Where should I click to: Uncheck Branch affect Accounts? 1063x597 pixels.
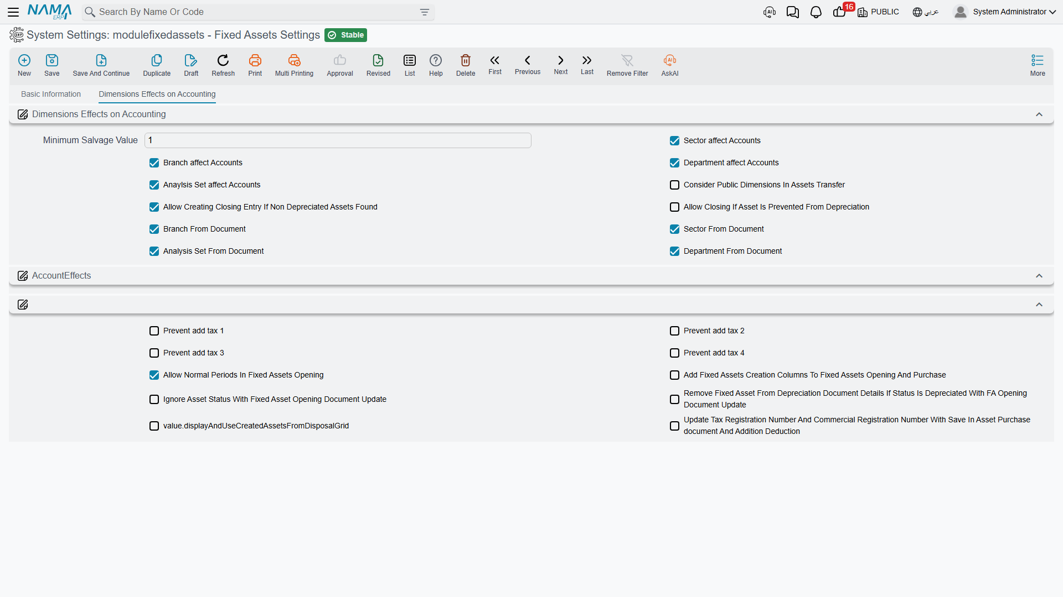154,163
